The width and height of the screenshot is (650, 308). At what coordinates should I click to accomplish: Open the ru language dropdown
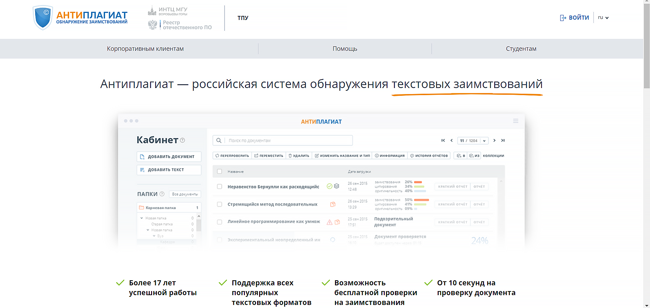pos(603,18)
